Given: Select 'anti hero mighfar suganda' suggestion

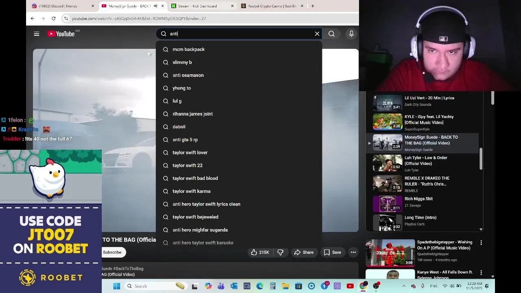Looking at the screenshot, I should tap(239, 230).
